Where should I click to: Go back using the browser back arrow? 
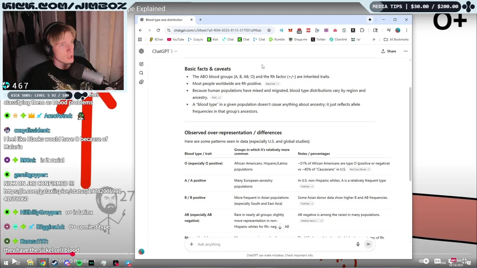140,30
